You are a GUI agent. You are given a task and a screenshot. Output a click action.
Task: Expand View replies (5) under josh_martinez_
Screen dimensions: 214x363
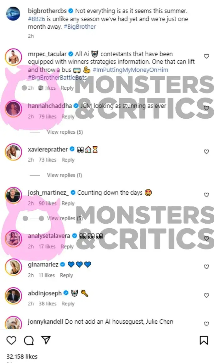[x=65, y=218]
